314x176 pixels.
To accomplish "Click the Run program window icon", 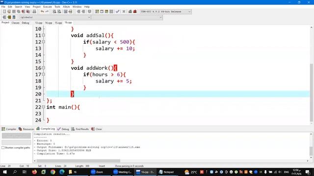I will [102, 12].
